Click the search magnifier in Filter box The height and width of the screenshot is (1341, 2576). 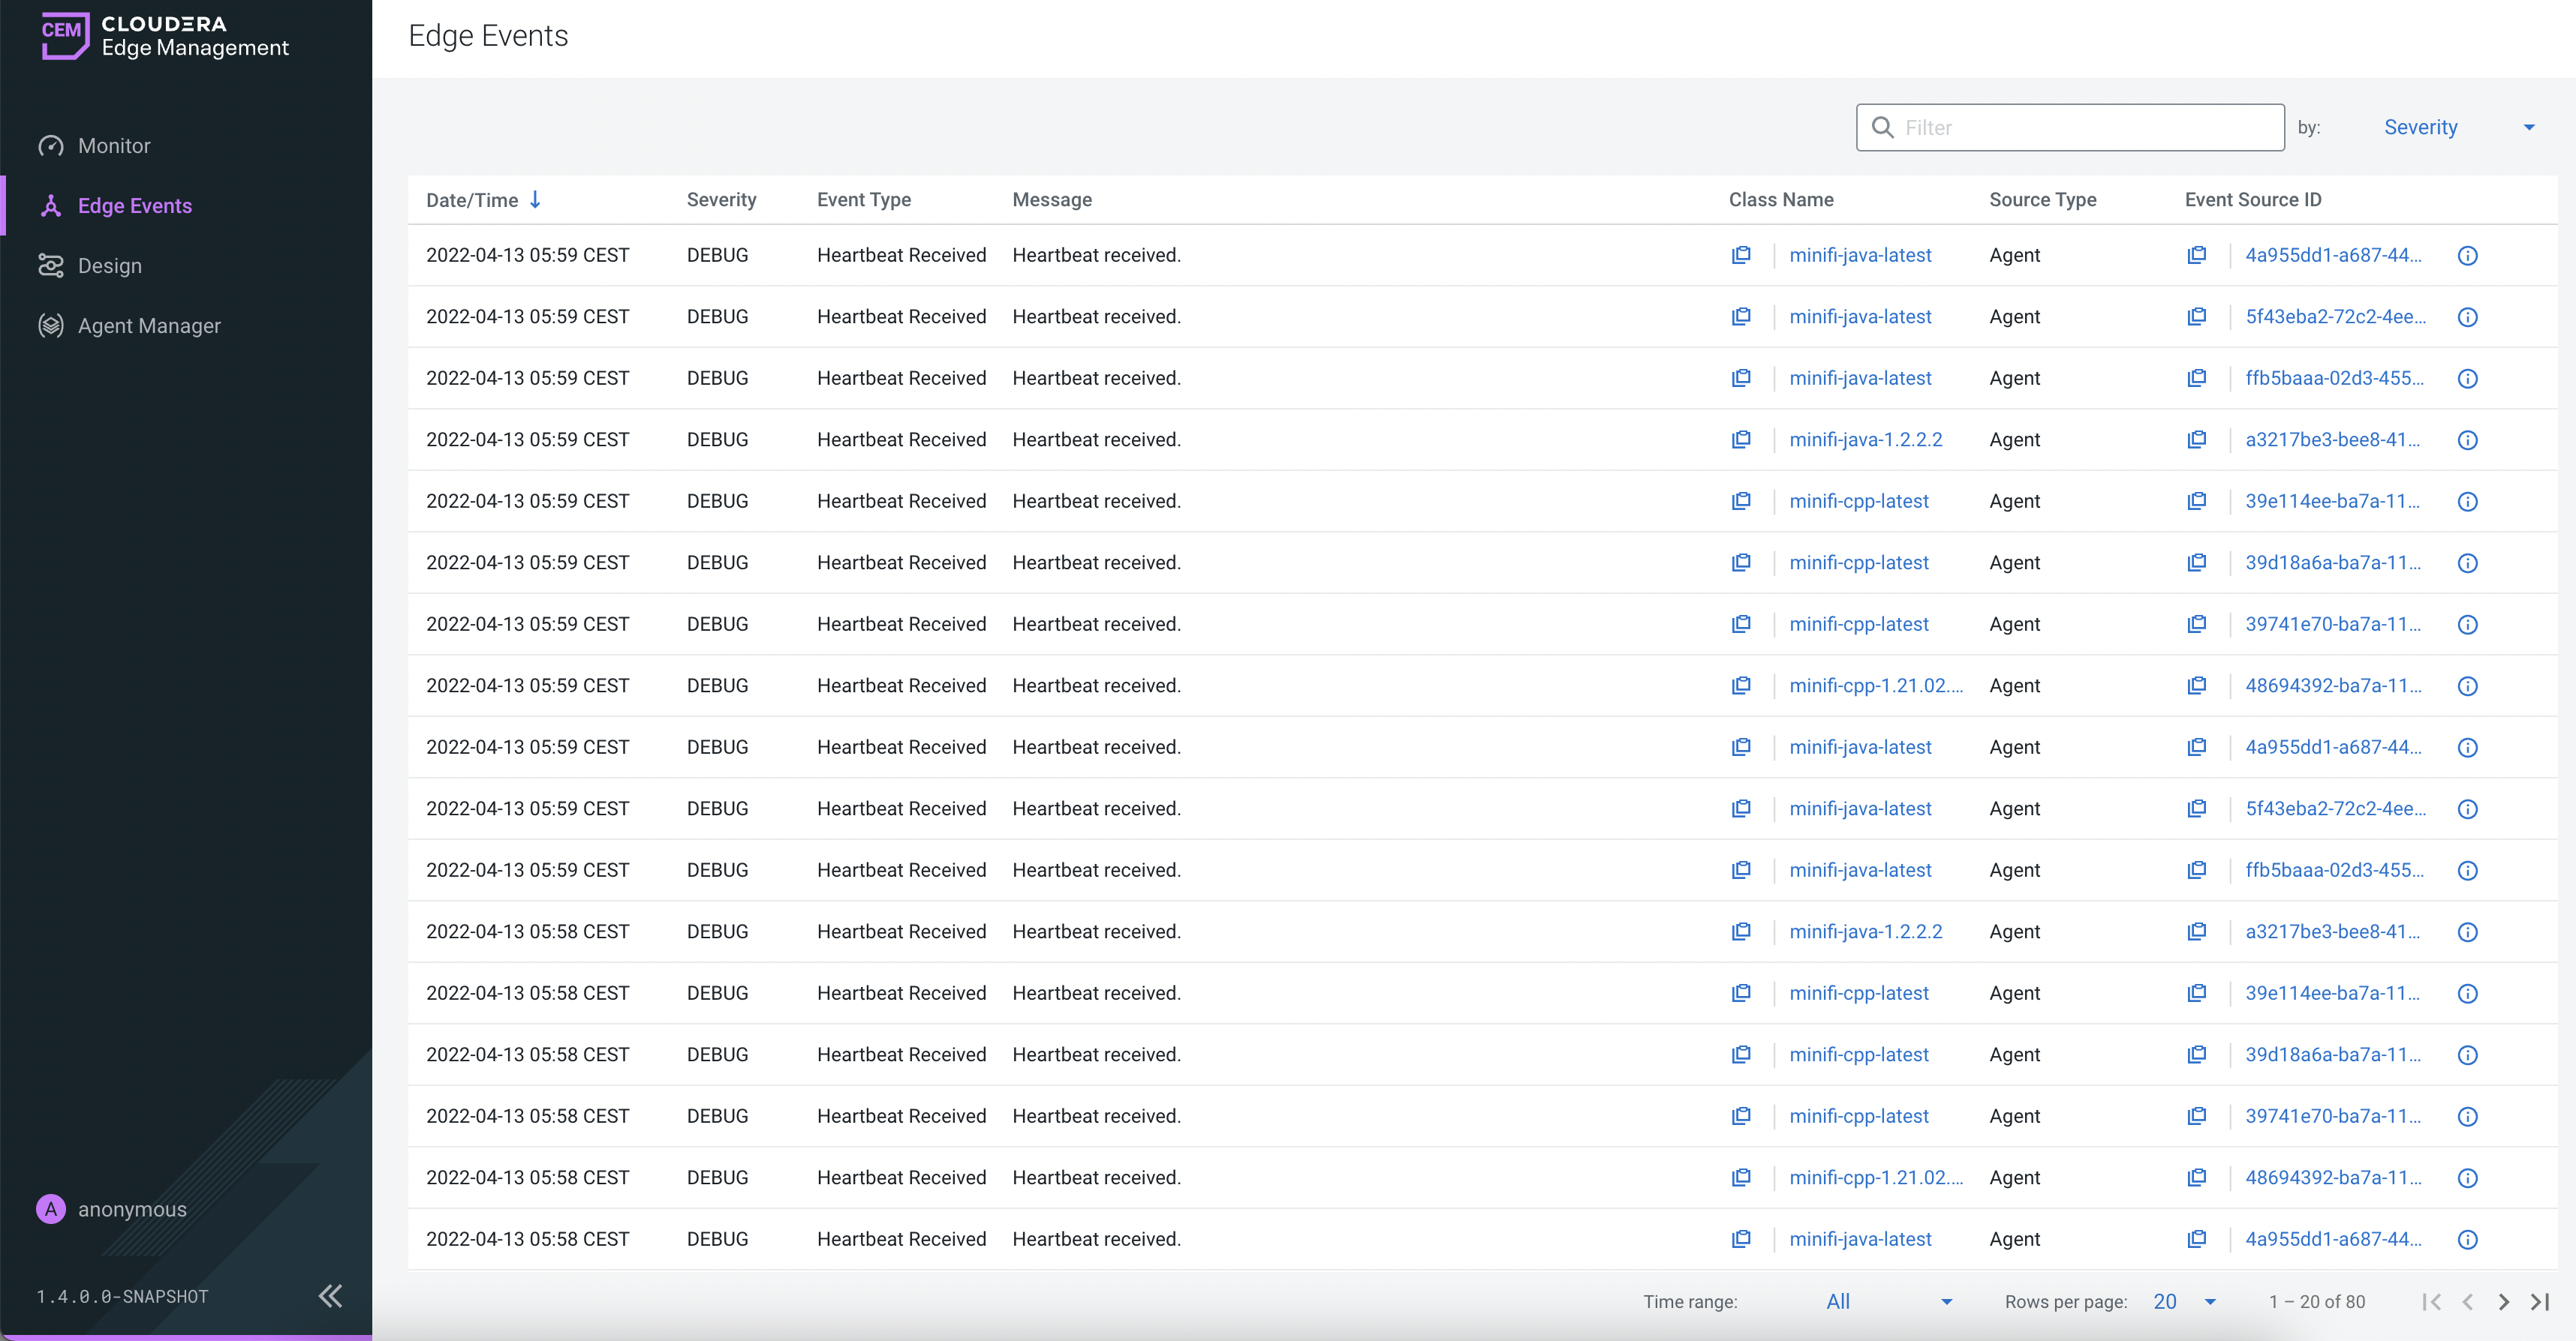pos(1882,128)
